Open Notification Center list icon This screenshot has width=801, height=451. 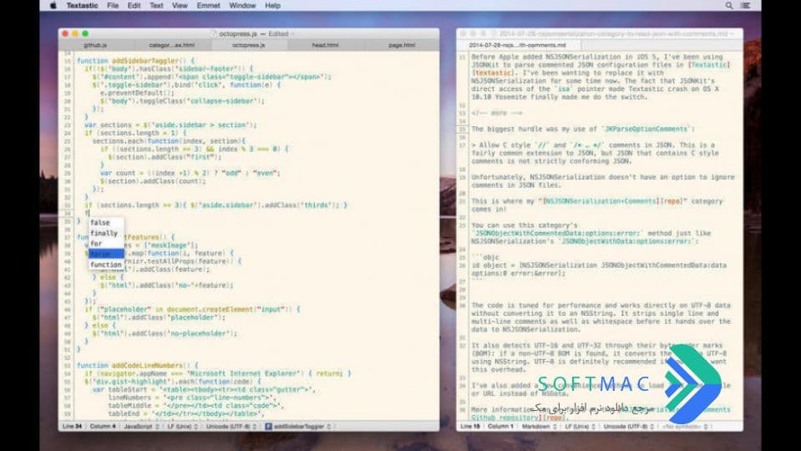[x=745, y=6]
